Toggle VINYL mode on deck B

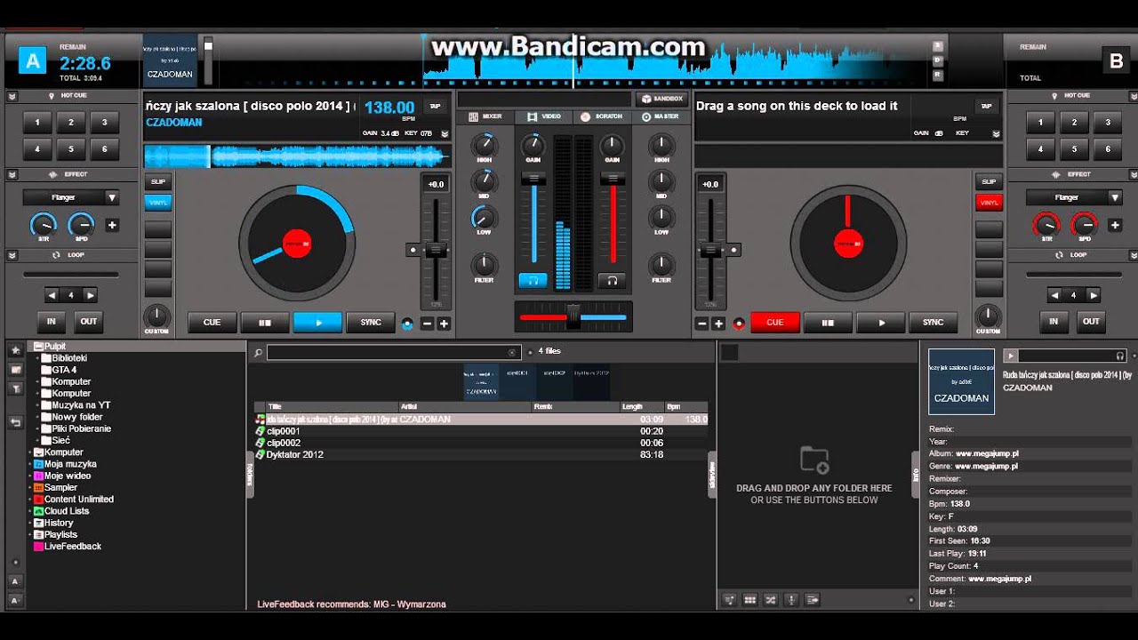pos(989,203)
